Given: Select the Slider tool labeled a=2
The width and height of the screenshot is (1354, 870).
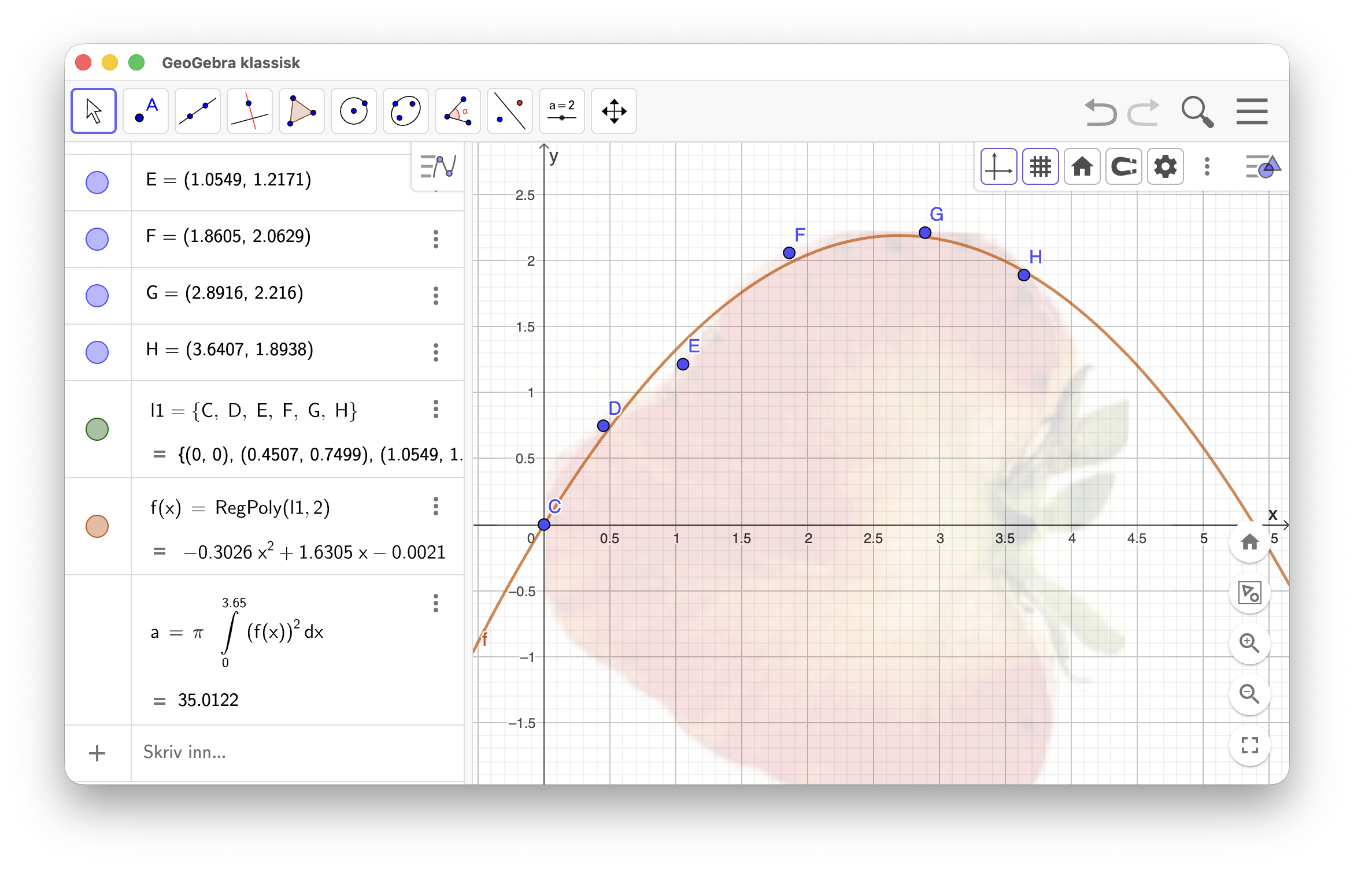Looking at the screenshot, I should (561, 110).
